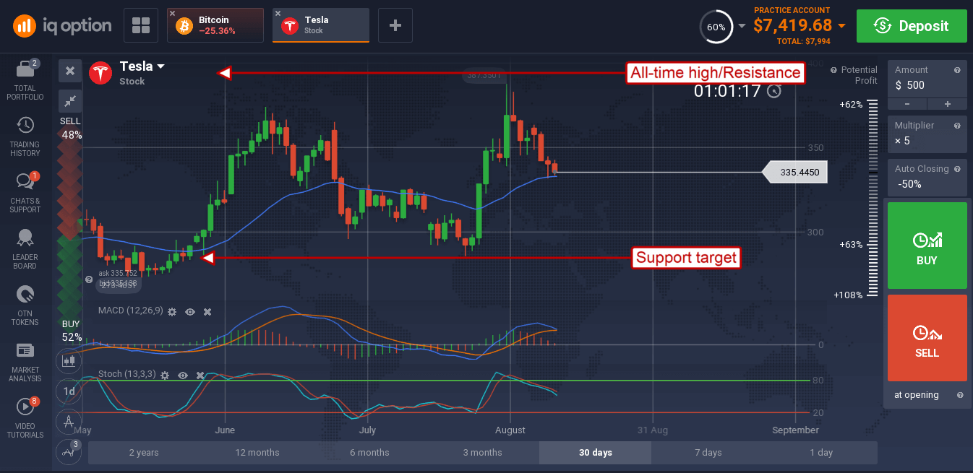Set chart range to 7 days
Viewport: 973px width, 473px height.
pos(708,453)
